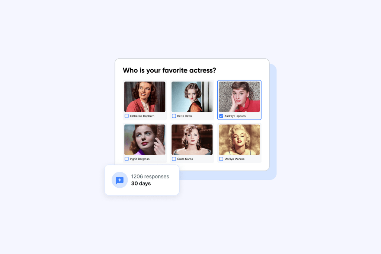
Task: Click the Bette Davis name label
Action: [185, 116]
